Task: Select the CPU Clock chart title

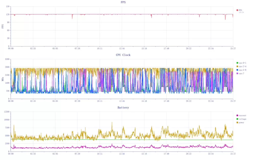Action: [x=123, y=55]
